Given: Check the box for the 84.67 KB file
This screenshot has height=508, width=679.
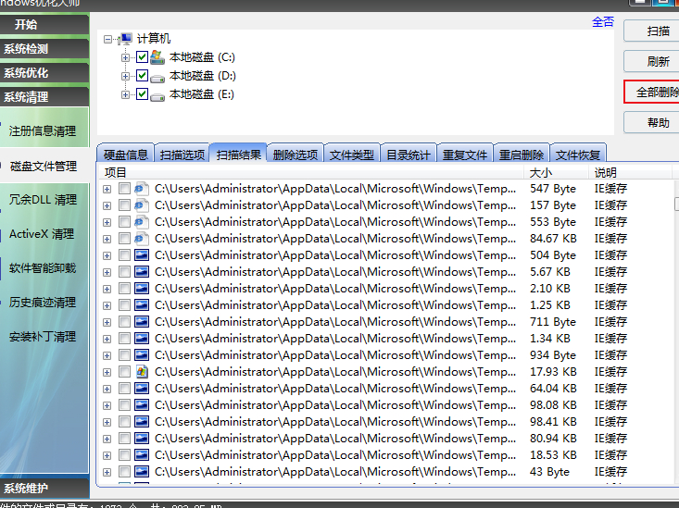Looking at the screenshot, I should pyautogui.click(x=124, y=239).
